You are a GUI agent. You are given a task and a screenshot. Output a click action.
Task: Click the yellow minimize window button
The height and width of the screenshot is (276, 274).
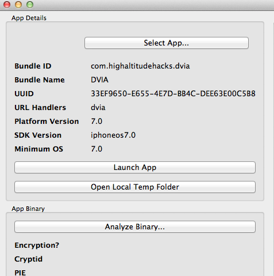tap(18, 5)
